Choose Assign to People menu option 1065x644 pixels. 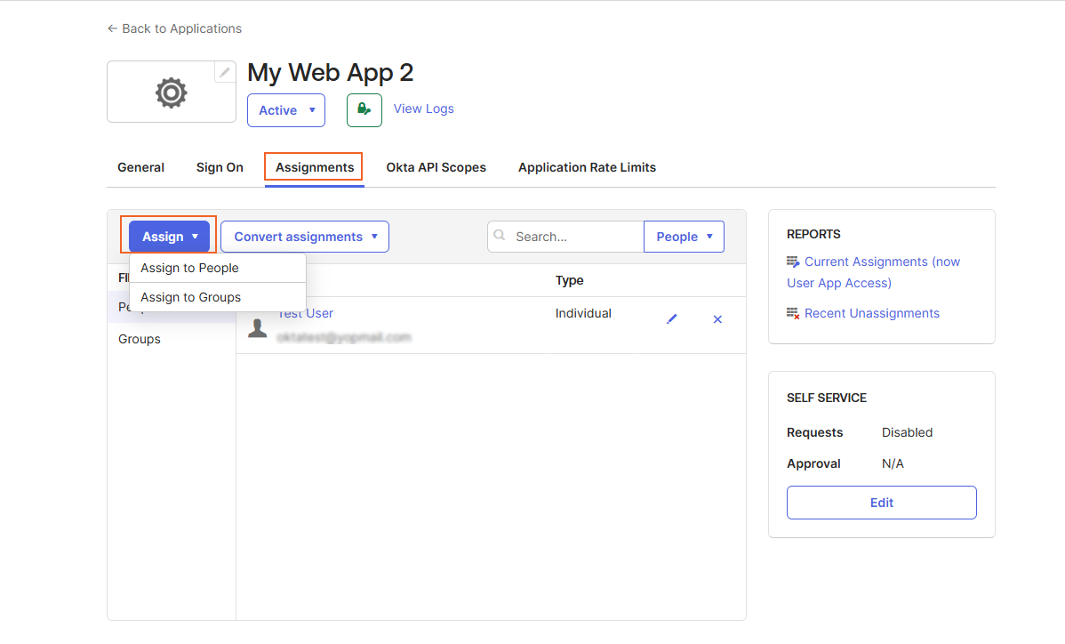[189, 268]
